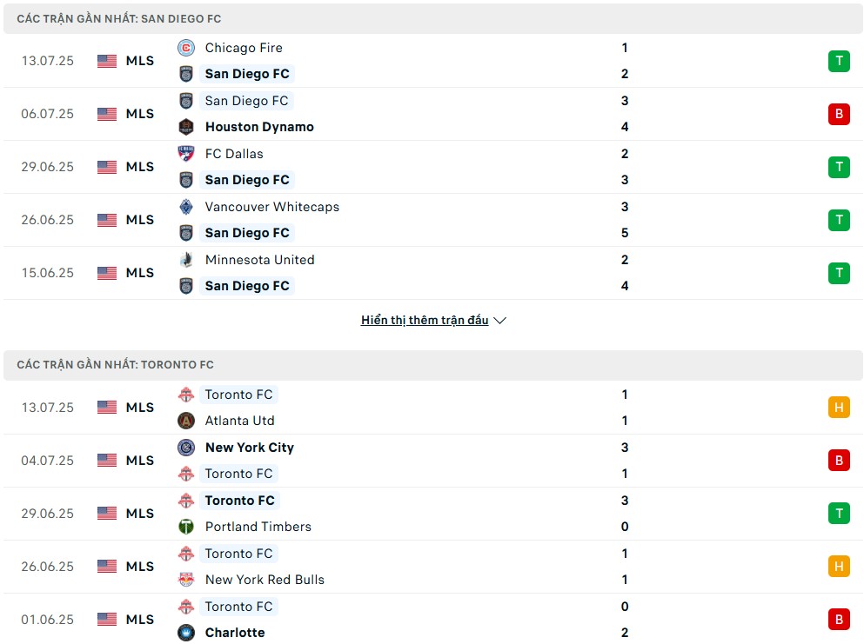Click the US flag on 29.06.25 FC Dallas row
The width and height of the screenshot is (864, 644).
click(x=107, y=168)
